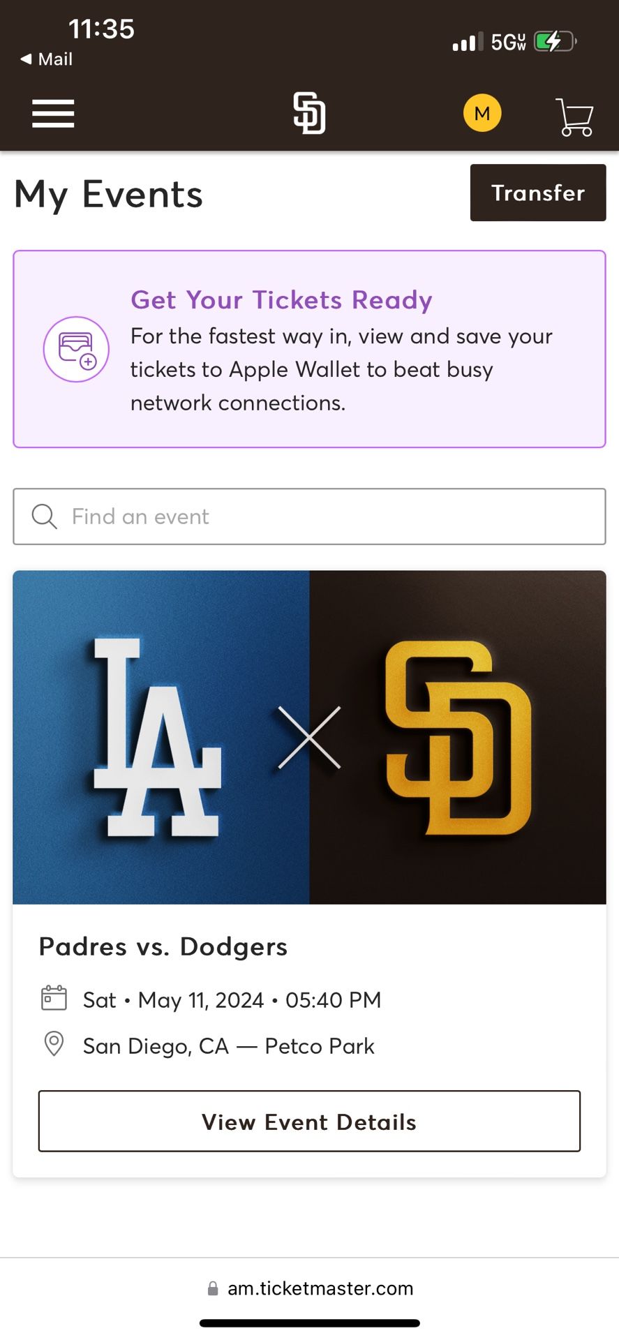
Task: Tap the location pin icon
Action: click(54, 1044)
